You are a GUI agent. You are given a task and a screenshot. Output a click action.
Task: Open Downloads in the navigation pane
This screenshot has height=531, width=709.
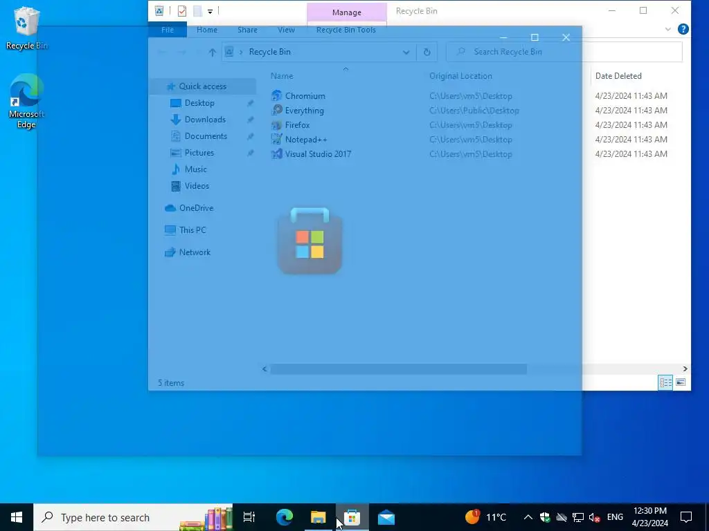[205, 120]
